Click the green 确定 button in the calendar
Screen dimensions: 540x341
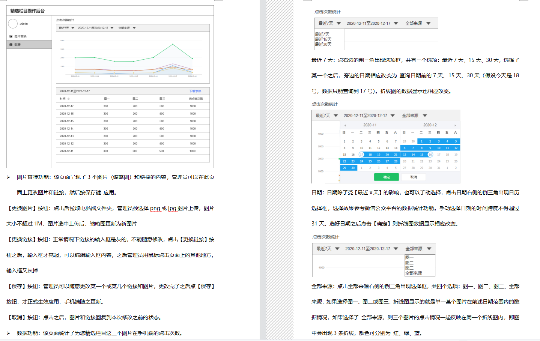point(387,177)
